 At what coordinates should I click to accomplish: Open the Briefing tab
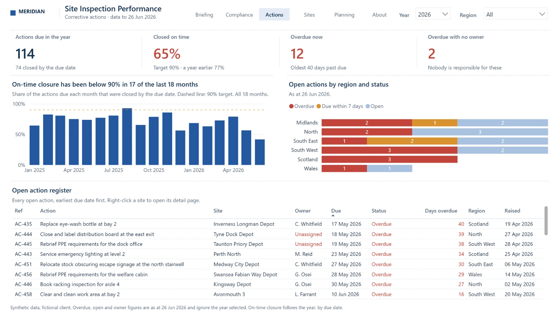[x=204, y=15]
